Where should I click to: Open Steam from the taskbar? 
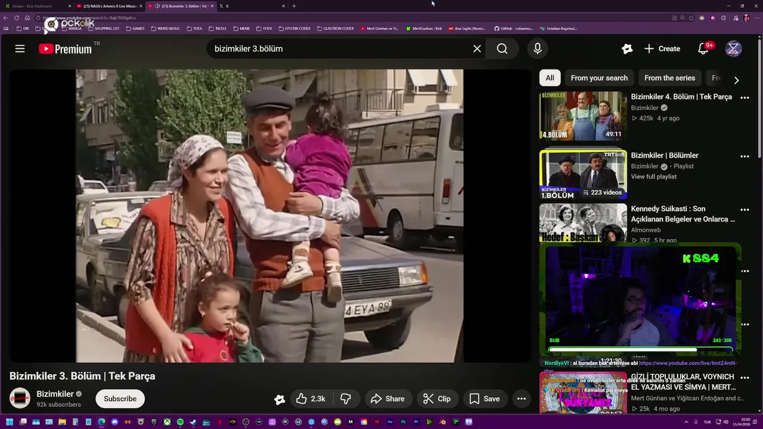193,422
